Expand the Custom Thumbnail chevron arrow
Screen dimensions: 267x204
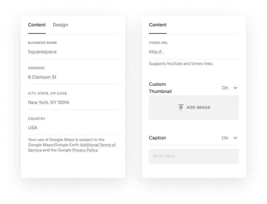(235, 88)
